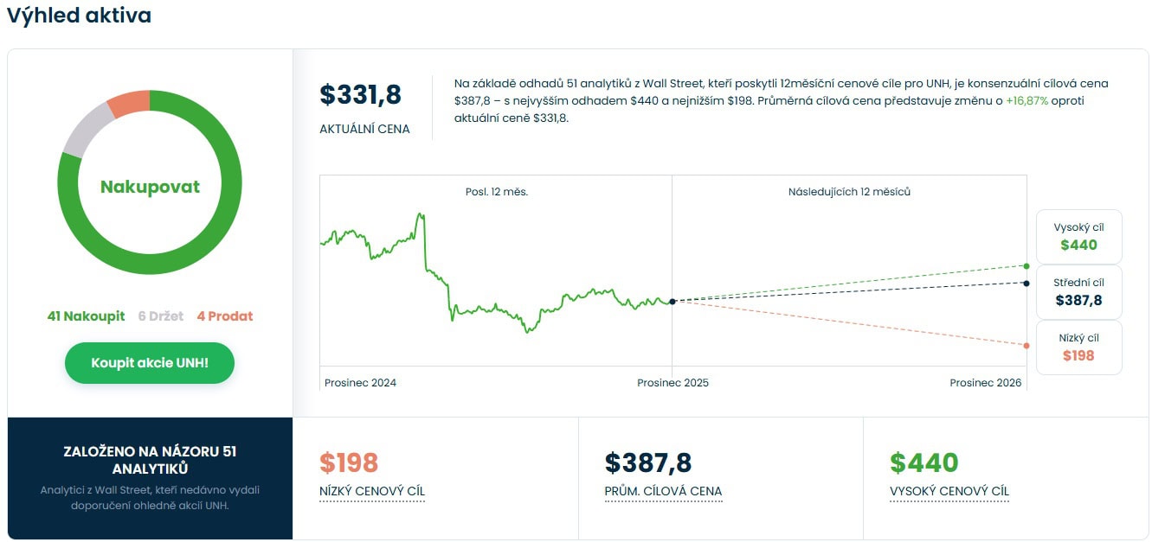Select the 'Střední cíl $387,8' card
The height and width of the screenshot is (542, 1152).
coord(1078,292)
